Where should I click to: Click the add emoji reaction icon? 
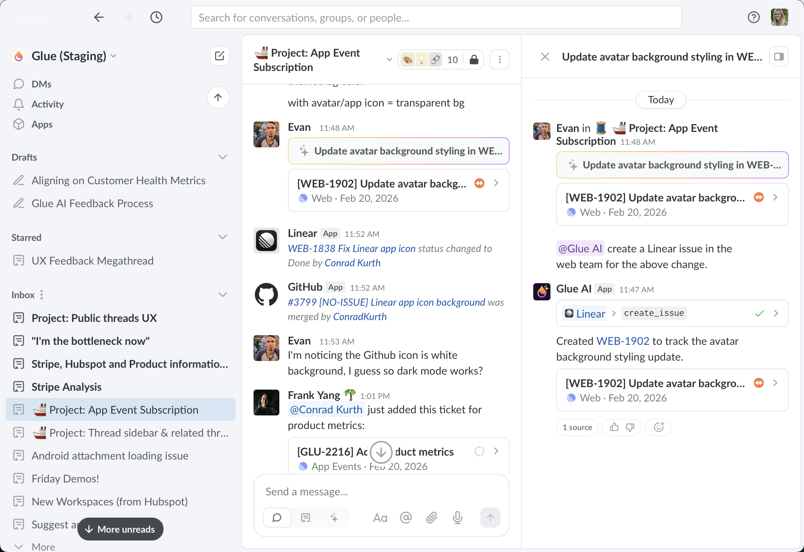pos(658,427)
